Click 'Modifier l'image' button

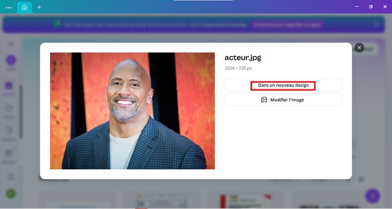[283, 100]
